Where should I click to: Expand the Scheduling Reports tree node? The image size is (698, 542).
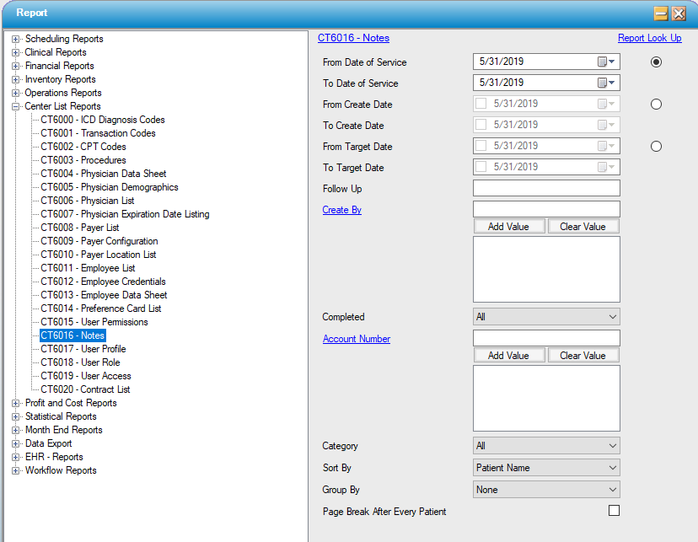(16, 39)
